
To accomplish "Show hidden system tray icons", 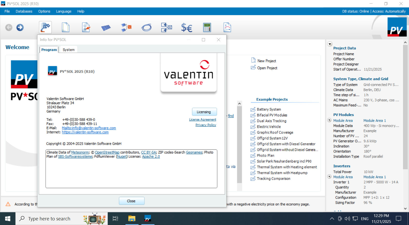I will pyautogui.click(x=332, y=219).
